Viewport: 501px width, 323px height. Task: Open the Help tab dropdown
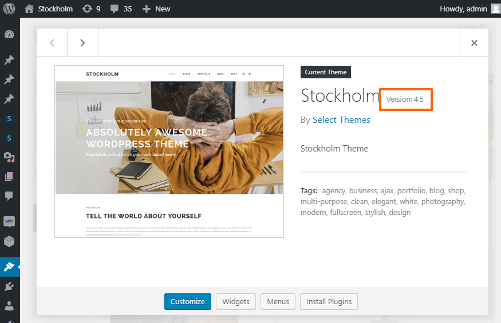coord(472,26)
